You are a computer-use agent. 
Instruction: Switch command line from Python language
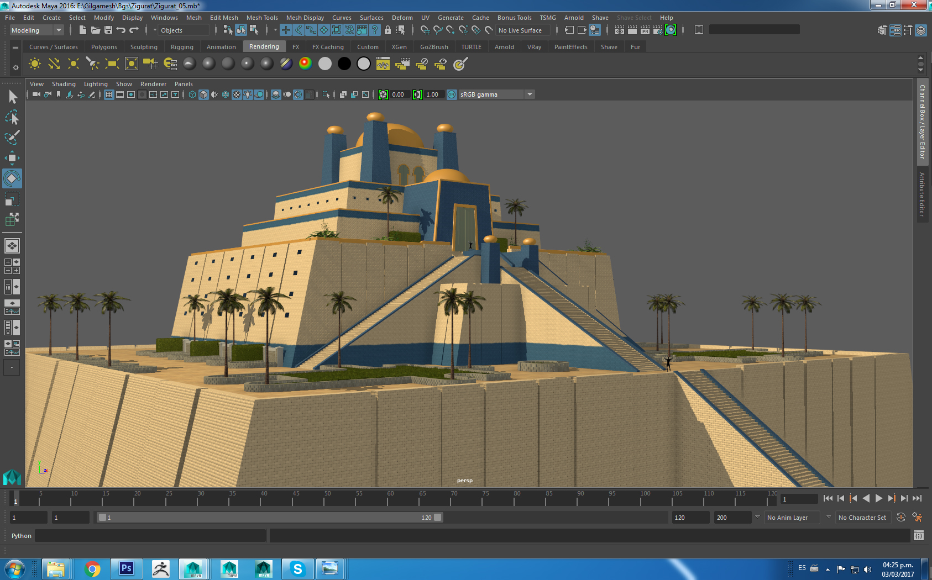pyautogui.click(x=21, y=536)
